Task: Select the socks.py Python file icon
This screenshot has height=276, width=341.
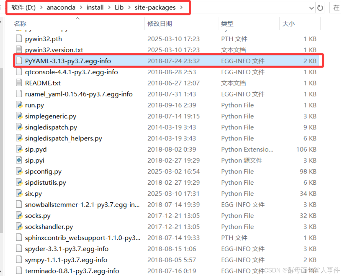Action: (19, 215)
